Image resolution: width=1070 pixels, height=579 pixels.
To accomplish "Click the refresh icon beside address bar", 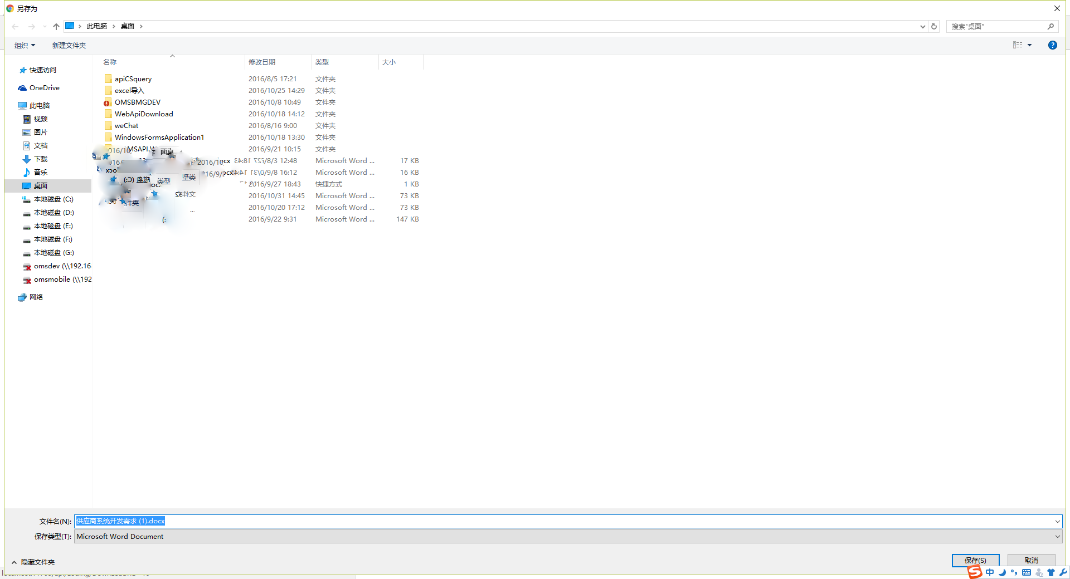I will (x=934, y=26).
